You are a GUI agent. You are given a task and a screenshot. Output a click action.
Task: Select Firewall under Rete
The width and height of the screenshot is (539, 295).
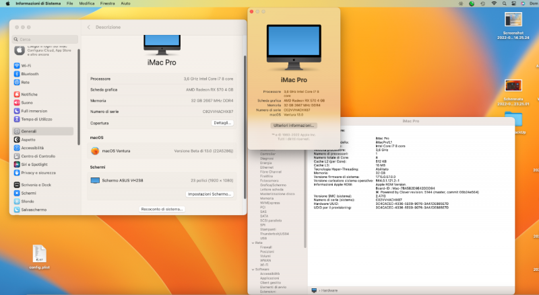(x=266, y=247)
